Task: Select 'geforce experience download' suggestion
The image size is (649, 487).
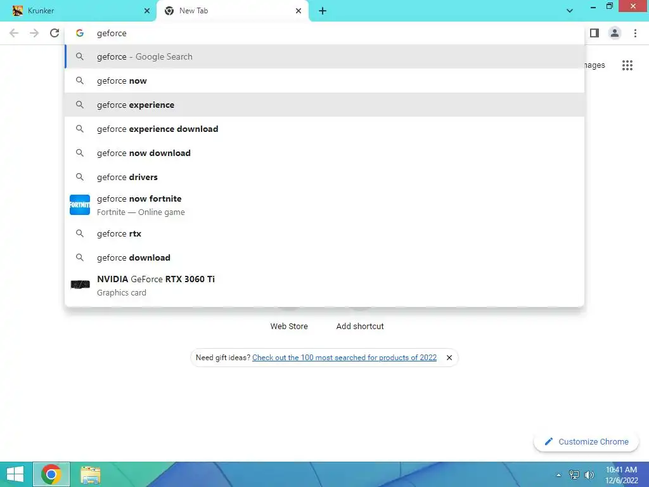Action: 324,129
